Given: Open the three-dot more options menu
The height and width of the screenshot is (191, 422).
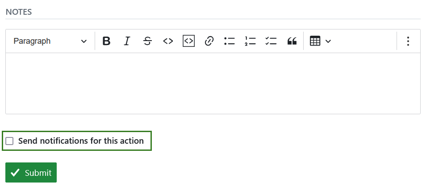Looking at the screenshot, I should pos(408,41).
